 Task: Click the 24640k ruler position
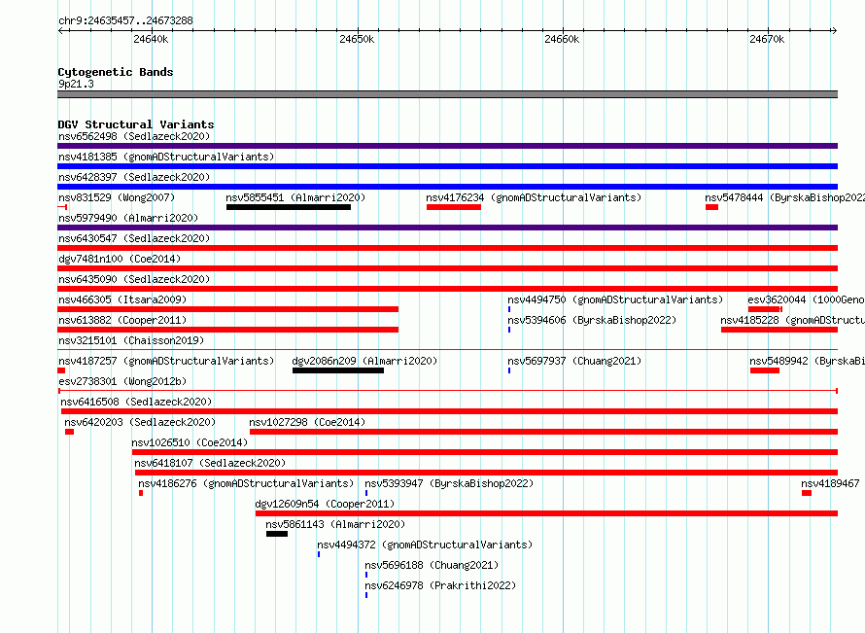pyautogui.click(x=152, y=39)
